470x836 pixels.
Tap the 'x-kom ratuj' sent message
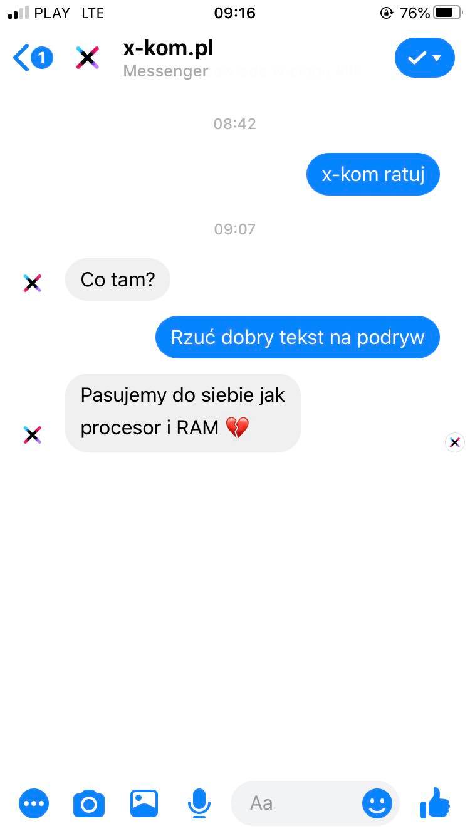[373, 174]
